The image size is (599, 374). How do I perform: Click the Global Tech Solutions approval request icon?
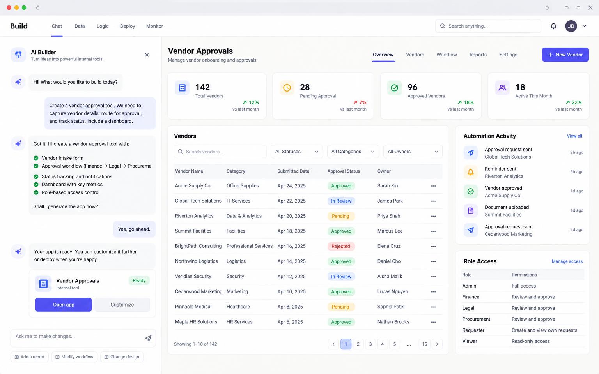pyautogui.click(x=471, y=153)
